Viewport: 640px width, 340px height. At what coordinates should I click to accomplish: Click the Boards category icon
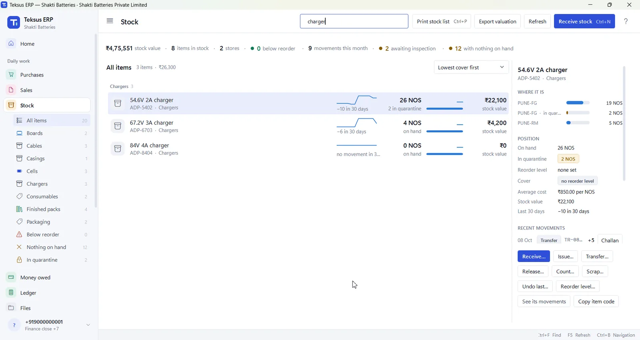click(x=19, y=133)
